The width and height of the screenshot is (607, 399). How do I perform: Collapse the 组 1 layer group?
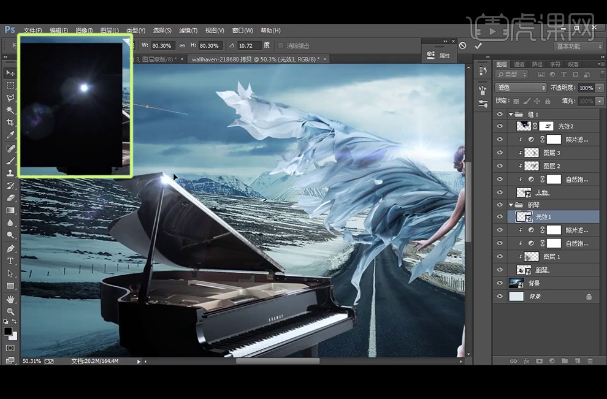(x=511, y=115)
